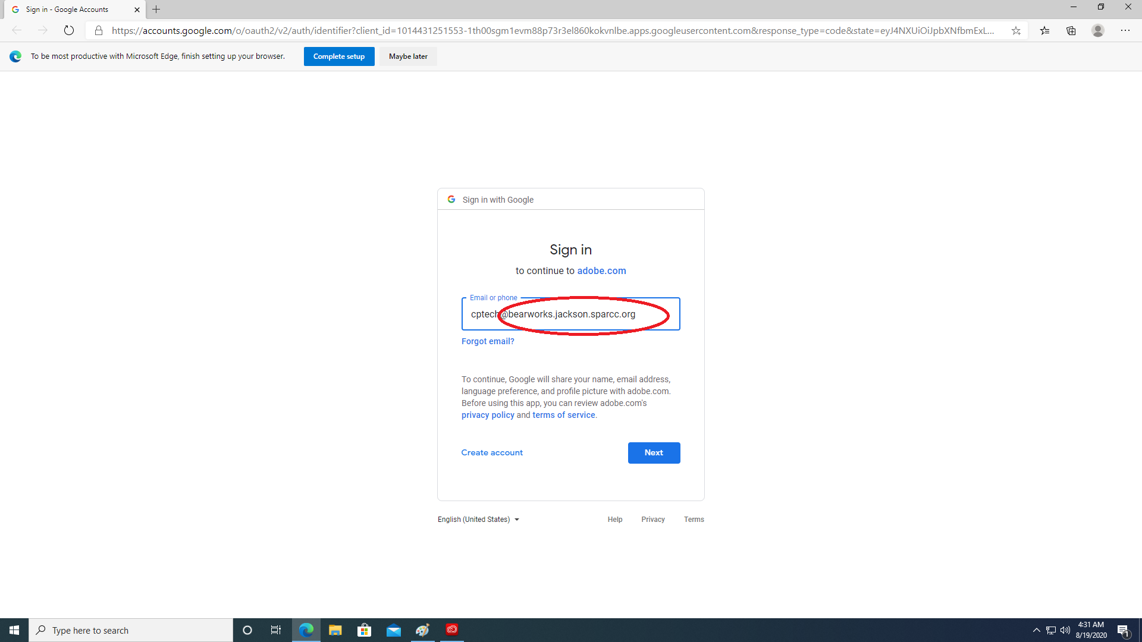Open File Explorer from taskbar
The image size is (1142, 642).
[335, 630]
